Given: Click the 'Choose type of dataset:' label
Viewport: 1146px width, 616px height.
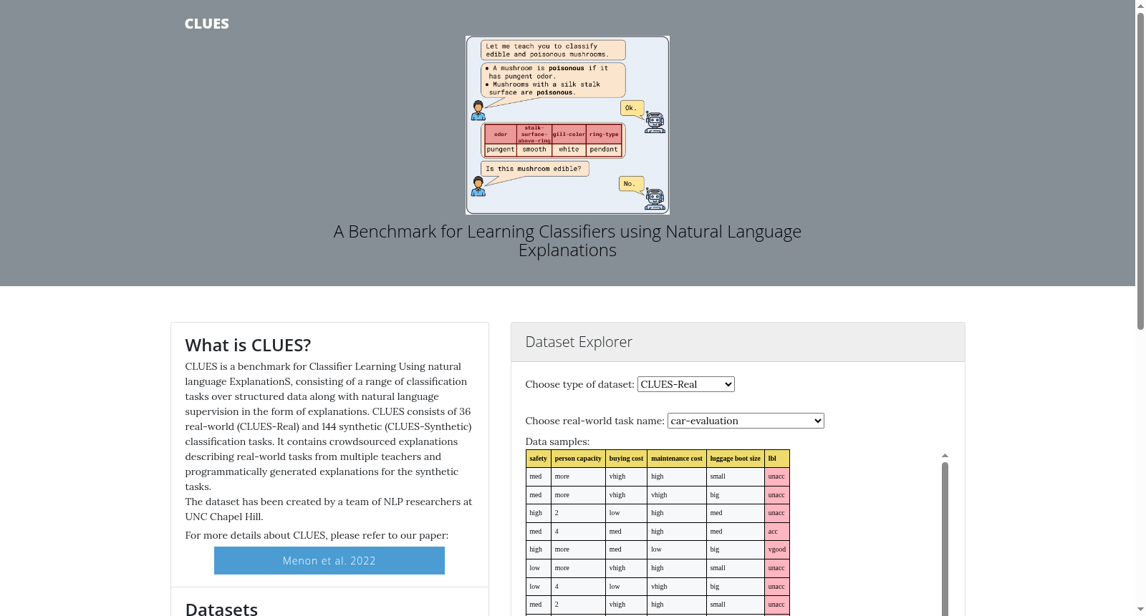Looking at the screenshot, I should [579, 384].
